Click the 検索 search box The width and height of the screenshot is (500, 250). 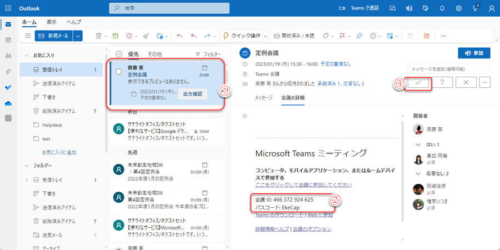coord(169,8)
